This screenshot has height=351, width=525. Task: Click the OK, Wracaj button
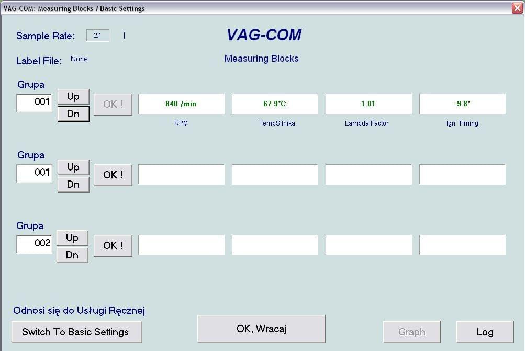261,329
